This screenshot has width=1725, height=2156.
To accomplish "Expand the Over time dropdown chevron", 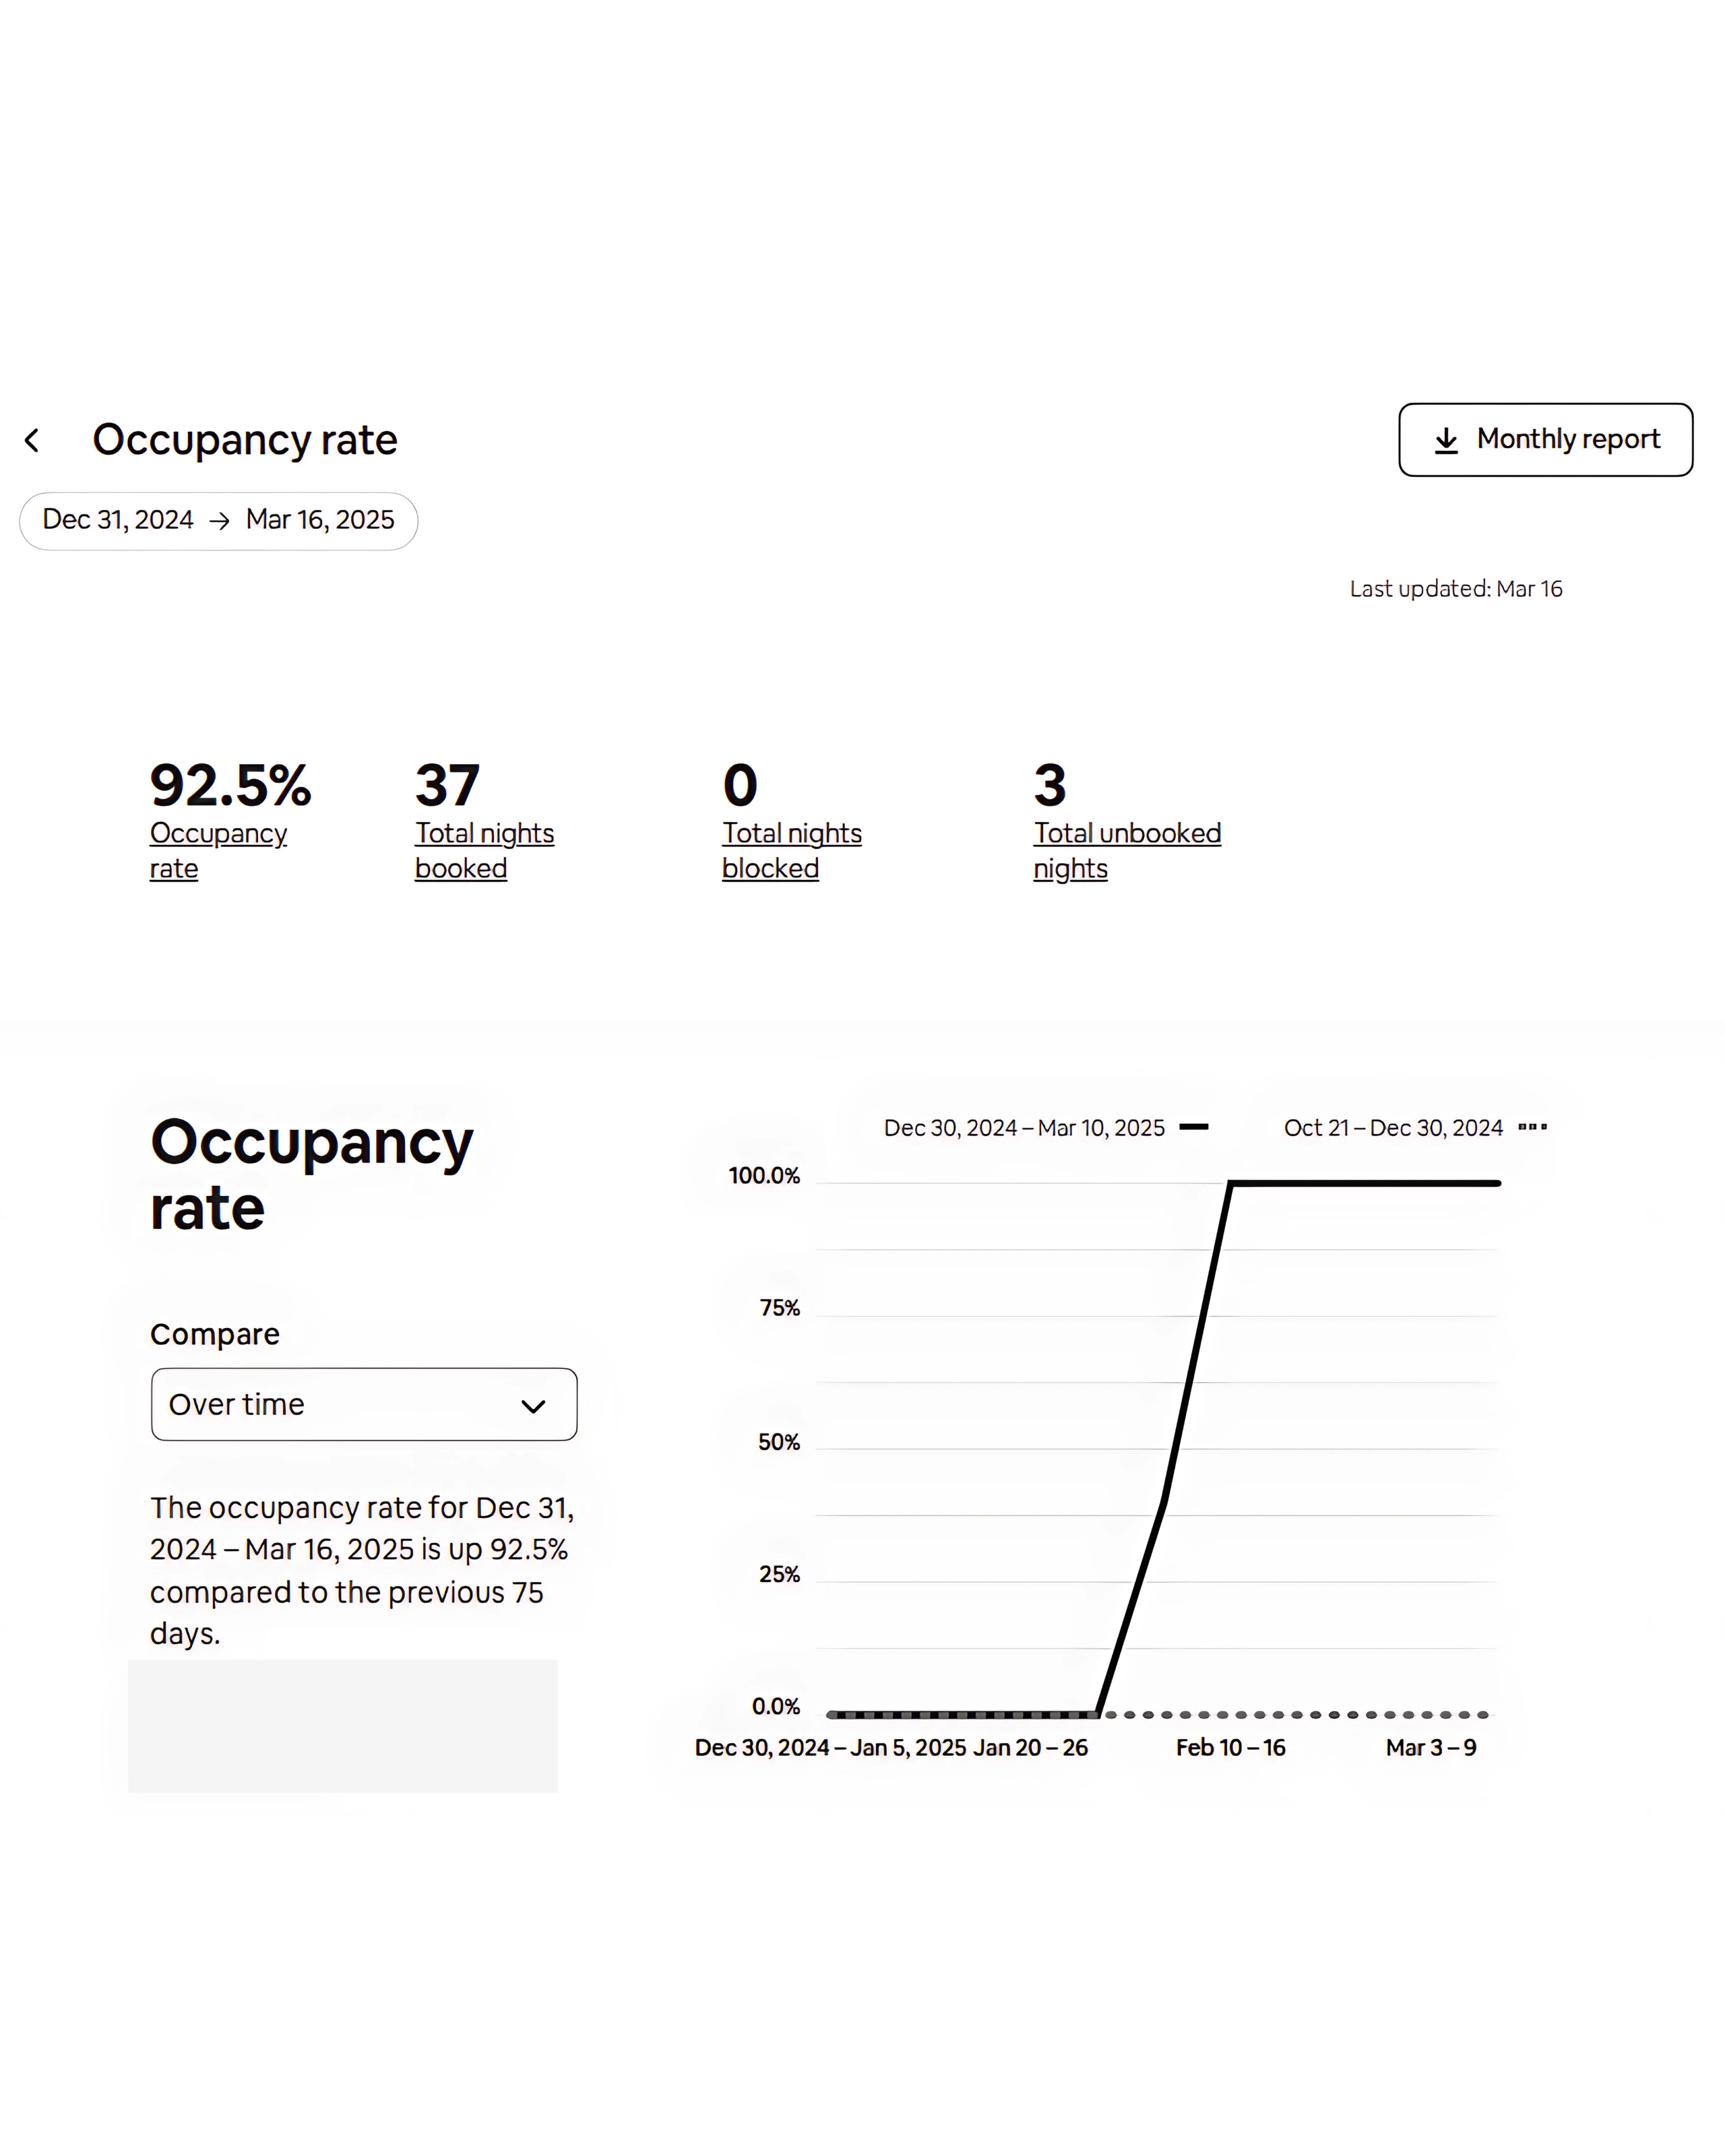I will pos(533,1406).
